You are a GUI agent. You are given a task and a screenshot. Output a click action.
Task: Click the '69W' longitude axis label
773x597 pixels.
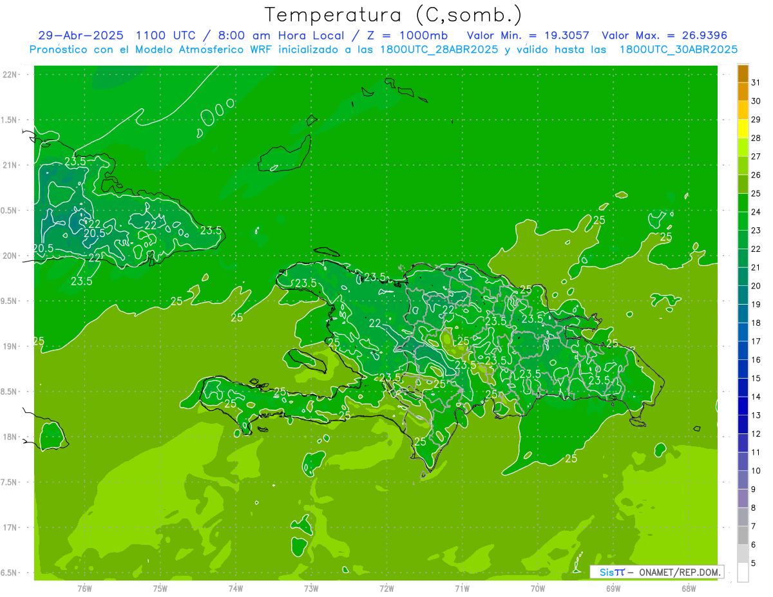pyautogui.click(x=613, y=589)
